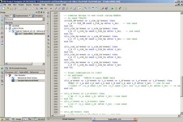Viewport: 183px width, 122px height.
Task: Click the ClockMult project icon in Hierarchy
Action: [10, 26]
